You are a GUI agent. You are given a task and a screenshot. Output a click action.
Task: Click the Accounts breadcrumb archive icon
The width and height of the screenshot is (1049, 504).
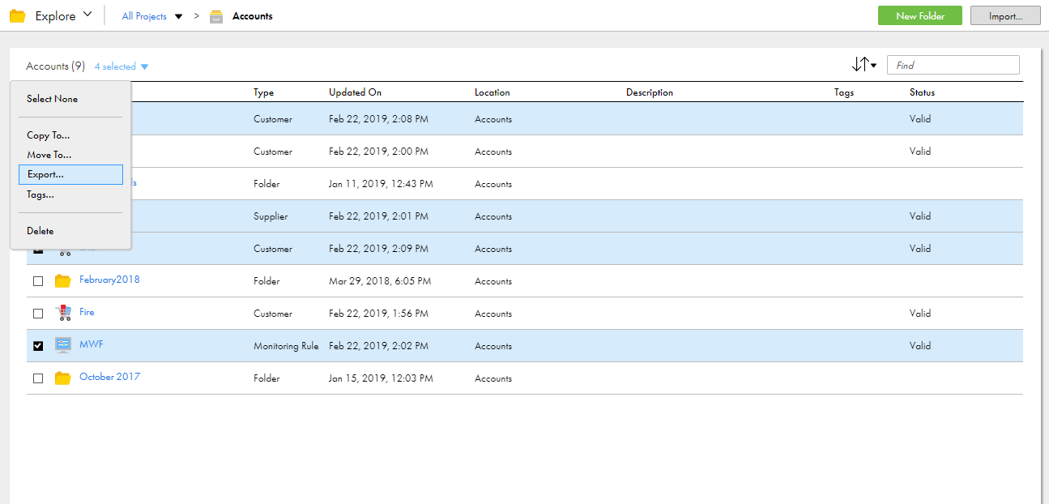pyautogui.click(x=216, y=16)
